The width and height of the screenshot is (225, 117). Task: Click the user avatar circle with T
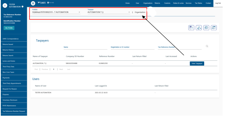5,5
